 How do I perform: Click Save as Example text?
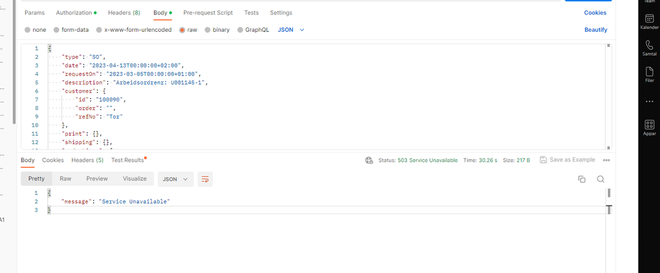[572, 160]
